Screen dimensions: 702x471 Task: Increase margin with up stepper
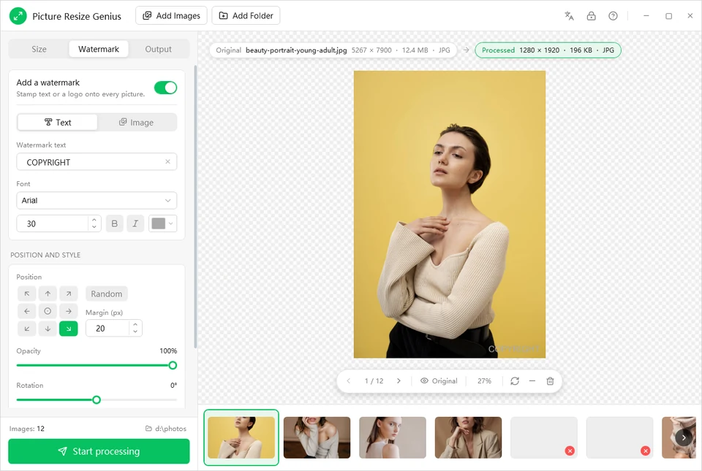click(x=135, y=324)
